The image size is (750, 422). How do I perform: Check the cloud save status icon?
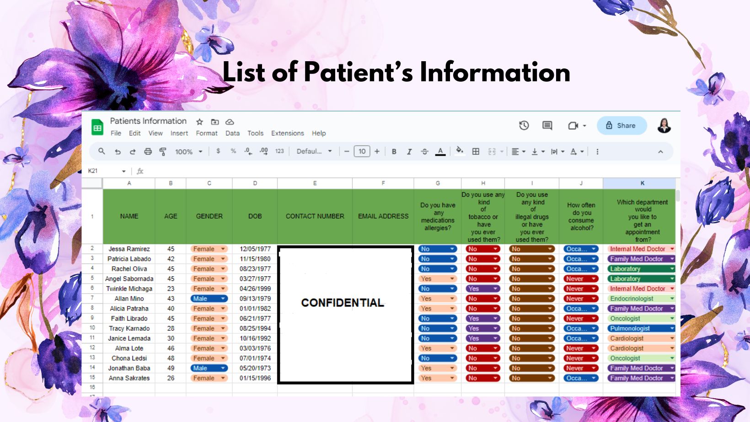pyautogui.click(x=230, y=122)
